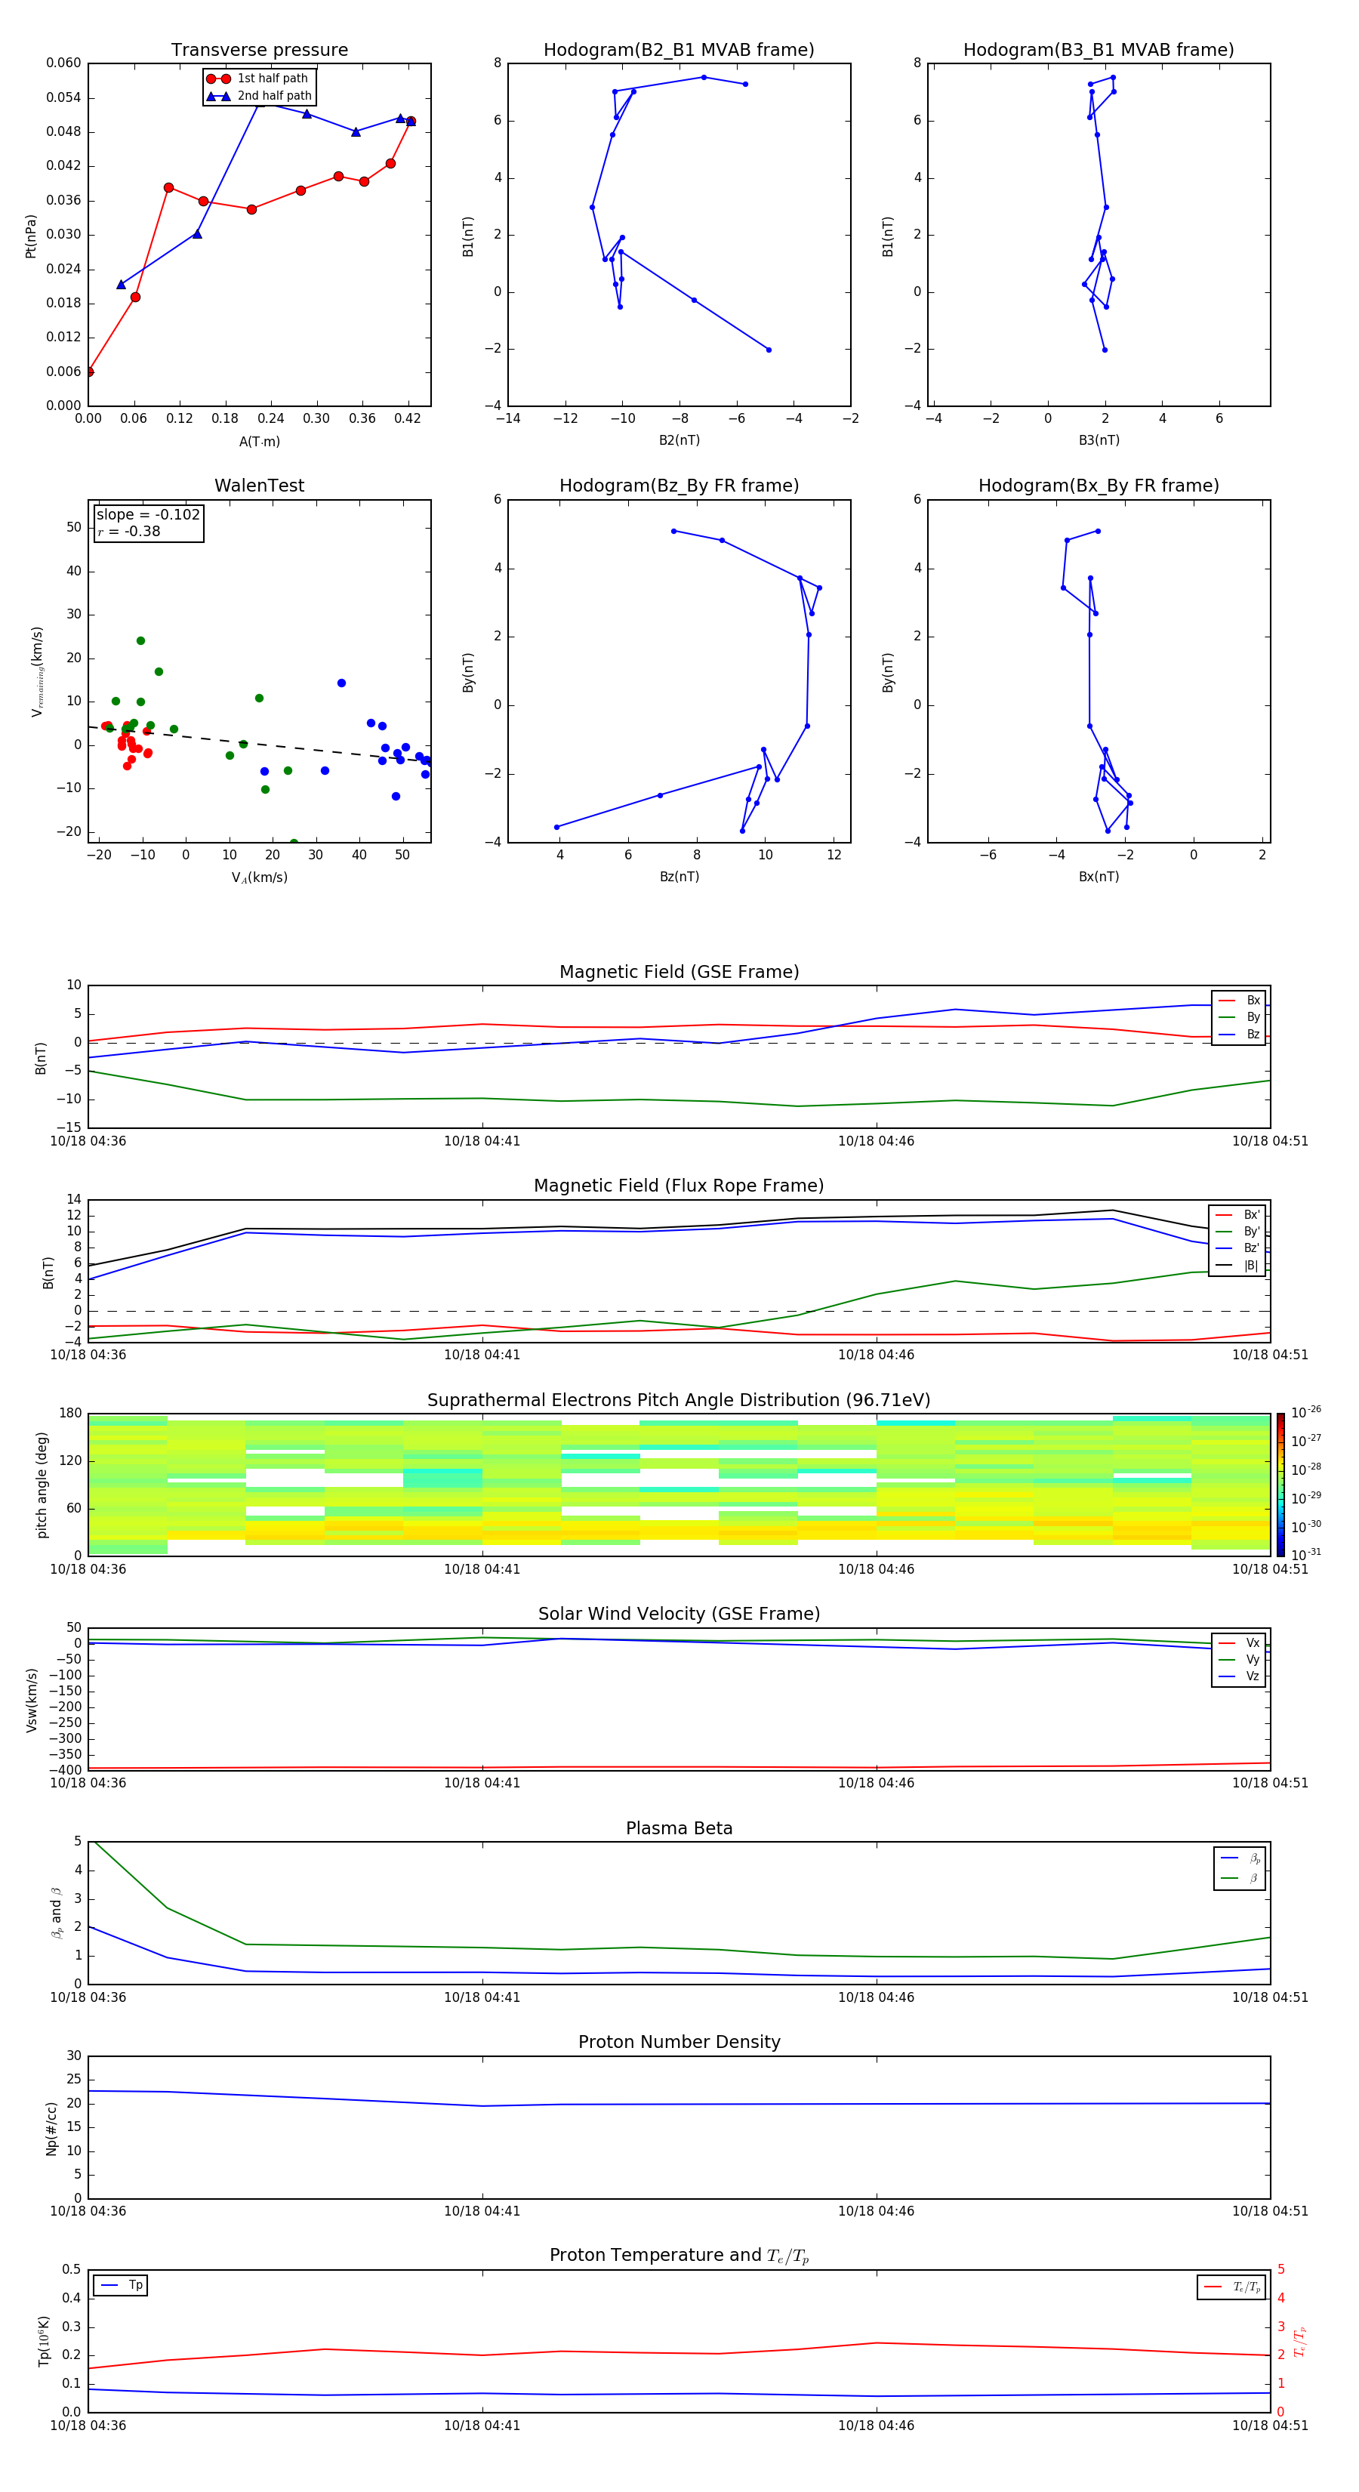Click the '|B|' legend entry
Viewport: 1359px width, 2492px height.
pyautogui.click(x=1238, y=1266)
